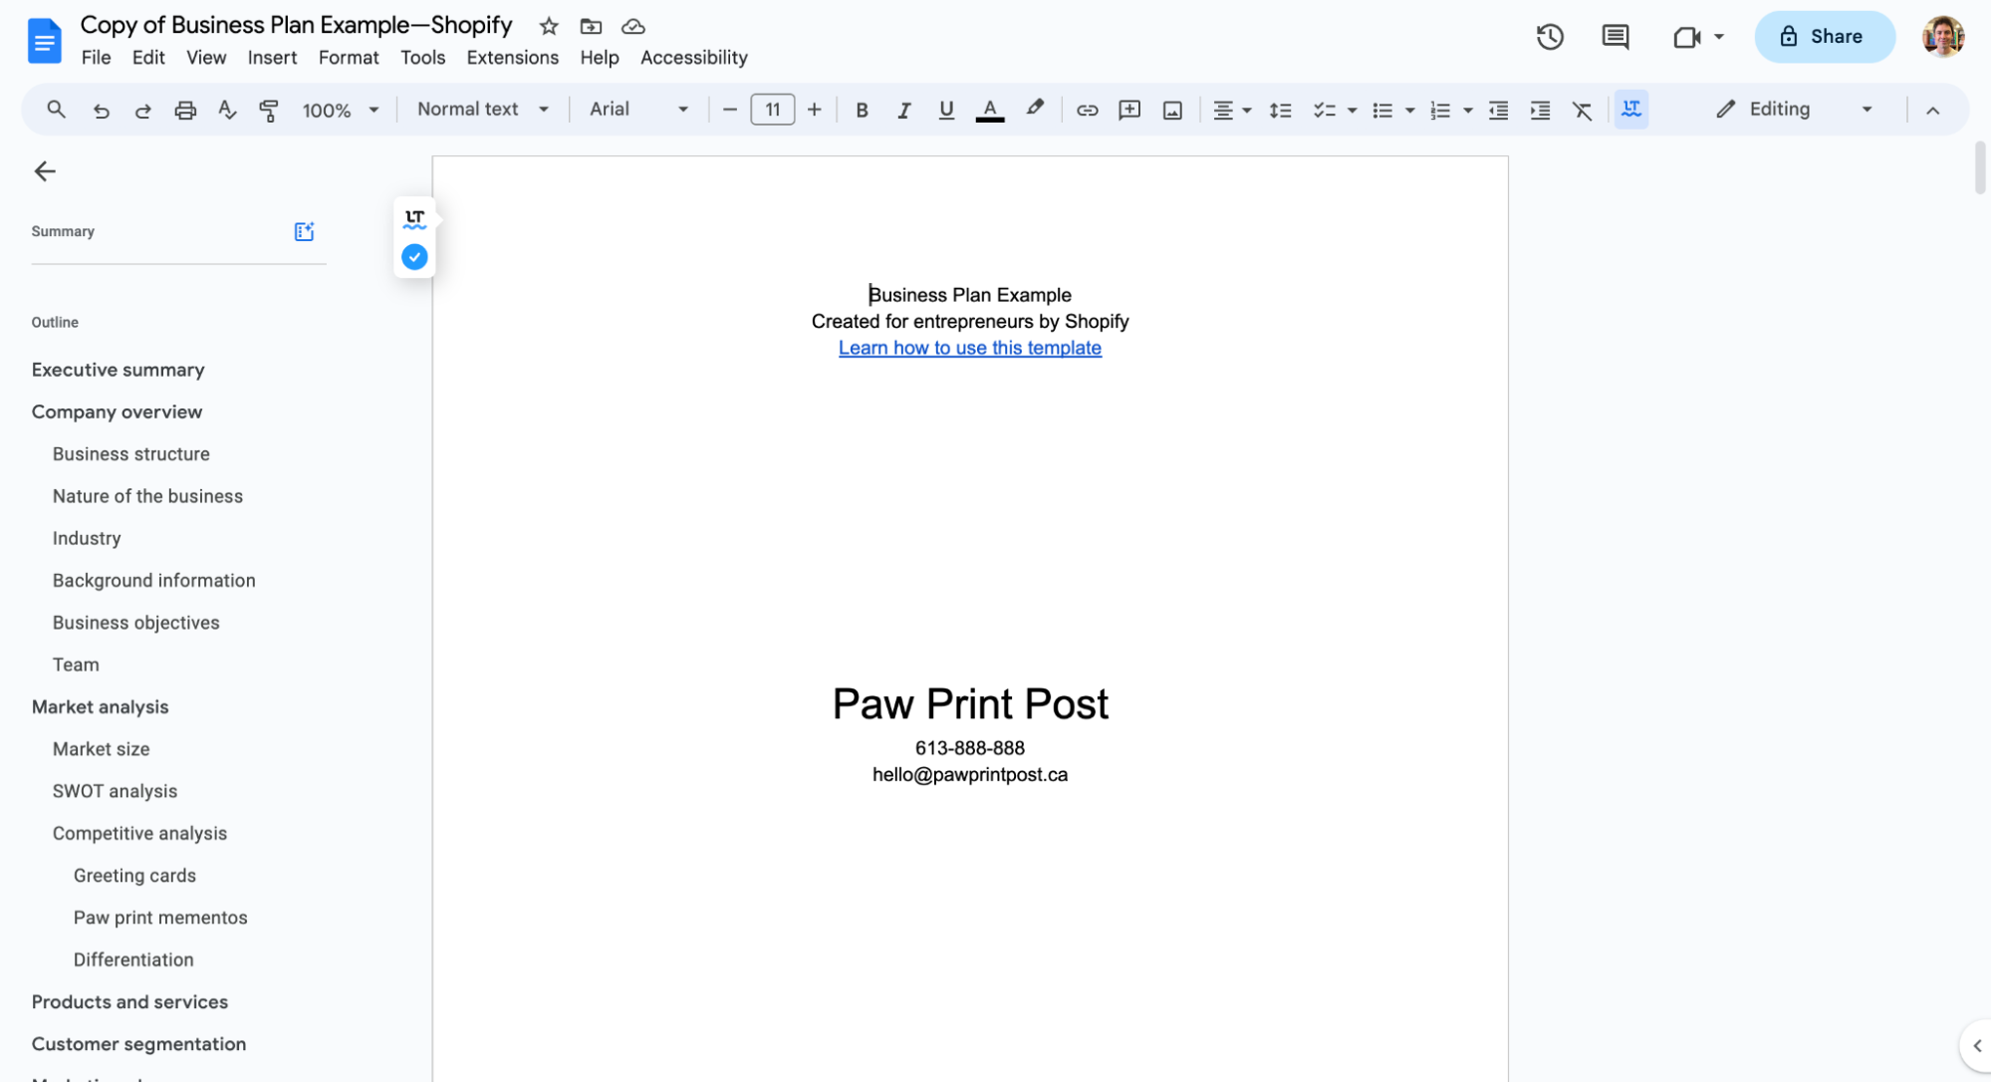This screenshot has height=1083, width=1991.
Task: Clear formatting
Action: [x=1582, y=110]
